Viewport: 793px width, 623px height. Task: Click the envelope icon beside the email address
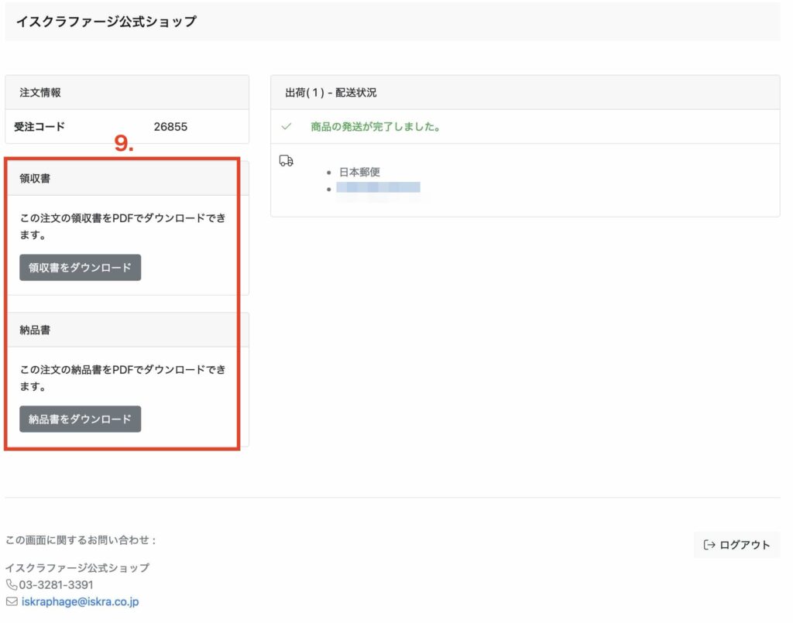[x=12, y=601]
